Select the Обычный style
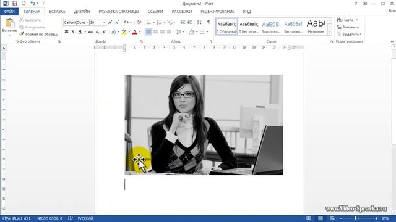 226,27
